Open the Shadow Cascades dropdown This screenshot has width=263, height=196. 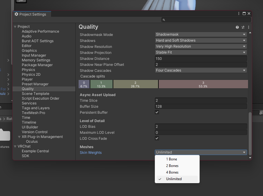(201, 70)
